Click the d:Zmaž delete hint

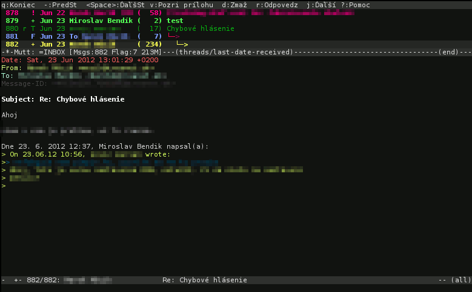234,5
